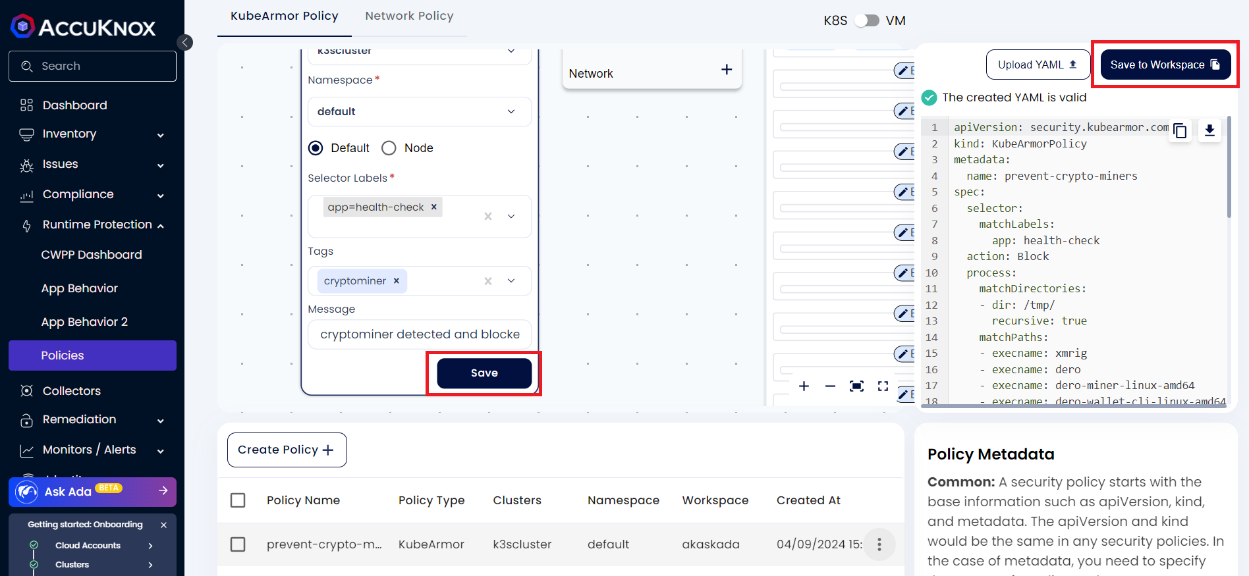Collapse the left sidebar navigation
1249x576 pixels.
pyautogui.click(x=185, y=43)
